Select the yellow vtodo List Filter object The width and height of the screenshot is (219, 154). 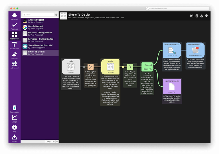click(110, 67)
